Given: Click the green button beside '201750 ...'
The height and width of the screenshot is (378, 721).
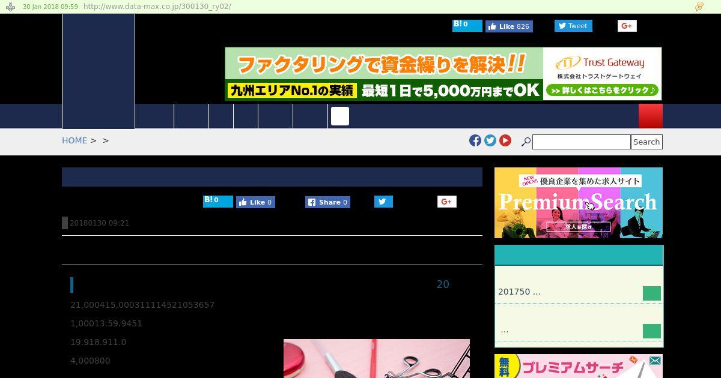Looking at the screenshot, I should (652, 293).
